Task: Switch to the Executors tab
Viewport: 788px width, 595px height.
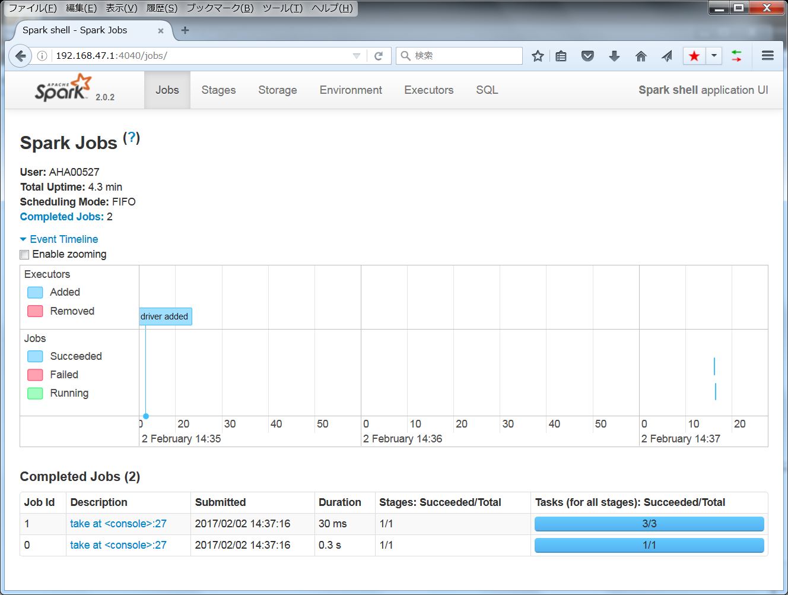Action: tap(428, 90)
